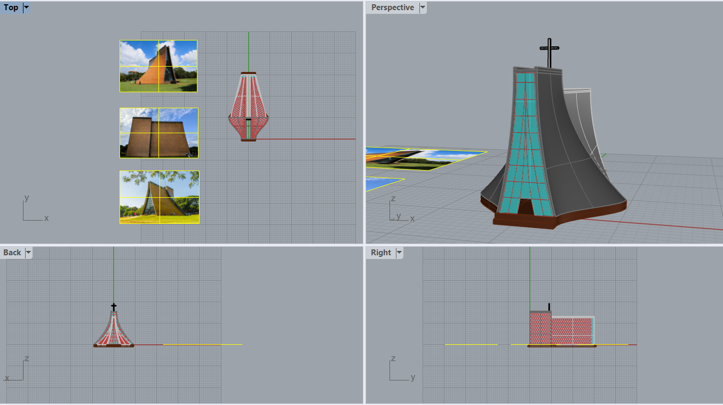Activate the Top viewport title
This screenshot has height=405, width=723.
pyautogui.click(x=11, y=7)
